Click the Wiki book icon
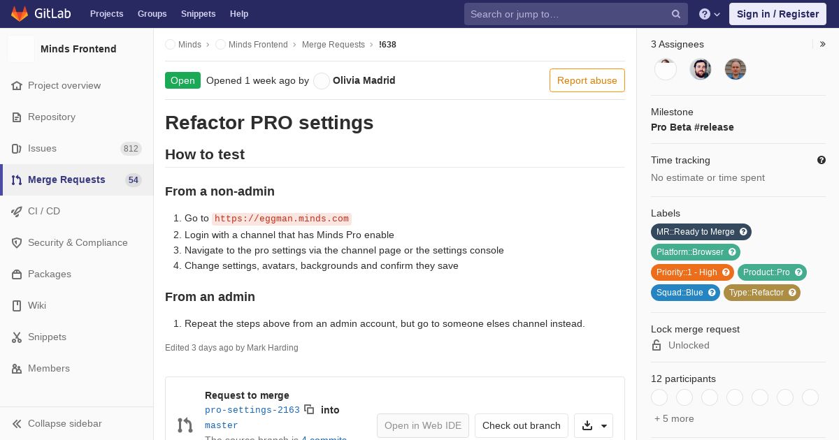The width and height of the screenshot is (839, 440). [17, 305]
